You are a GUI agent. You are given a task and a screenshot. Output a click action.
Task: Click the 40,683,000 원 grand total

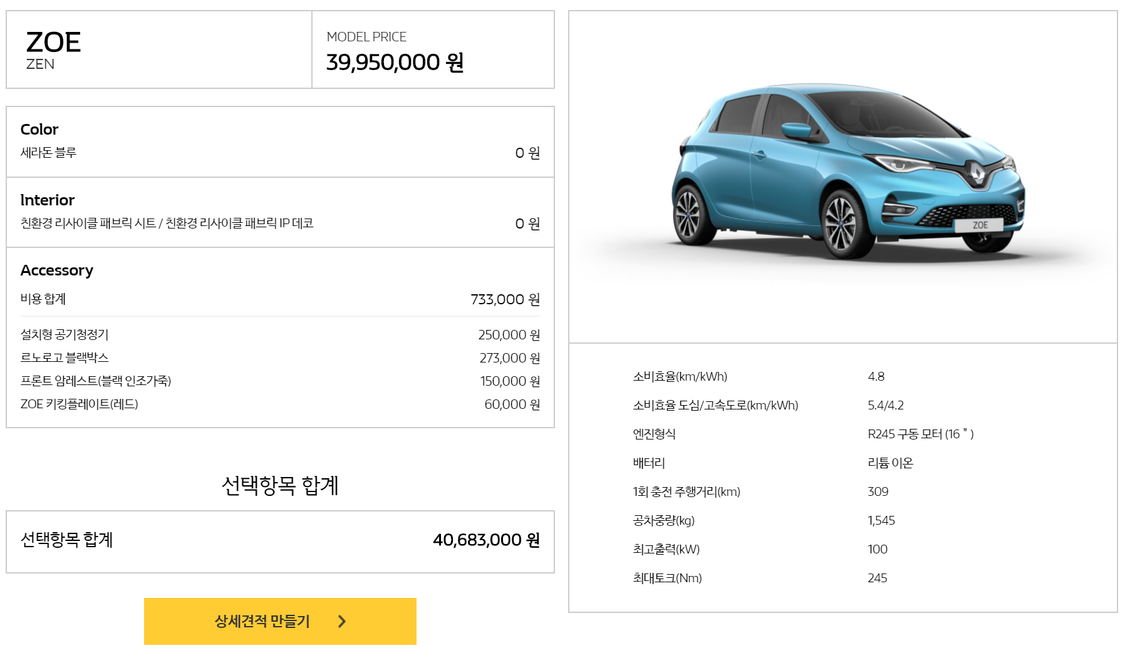coord(486,540)
